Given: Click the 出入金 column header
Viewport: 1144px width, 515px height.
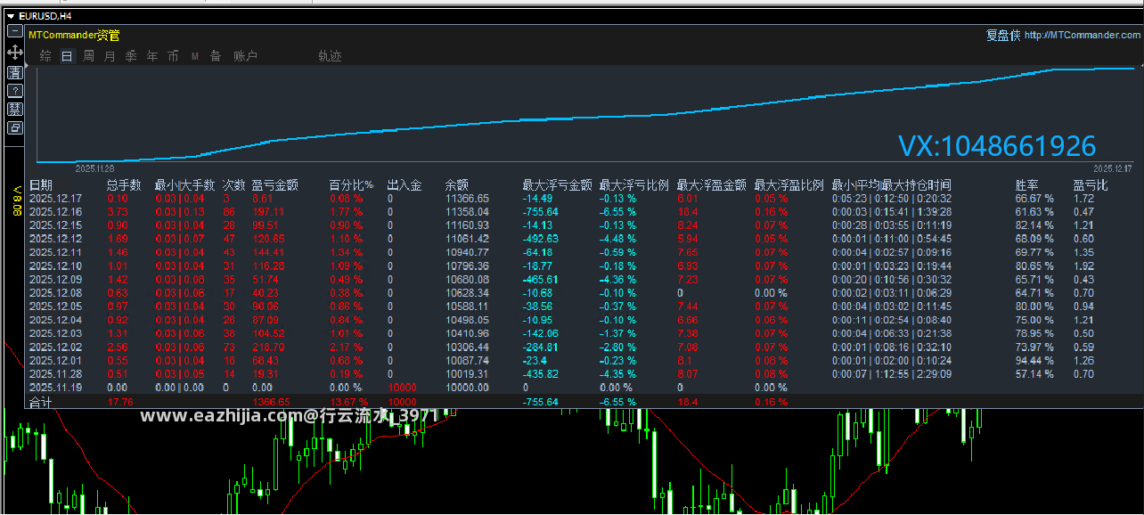Looking at the screenshot, I should [x=404, y=185].
